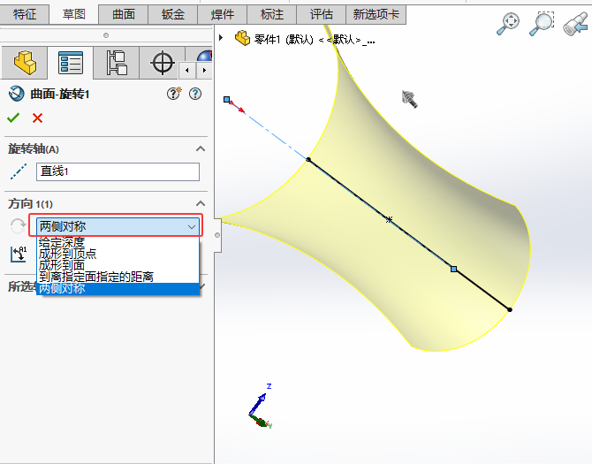The width and height of the screenshot is (592, 464).
Task: Show more manager tabs with right arrow
Action: [204, 70]
